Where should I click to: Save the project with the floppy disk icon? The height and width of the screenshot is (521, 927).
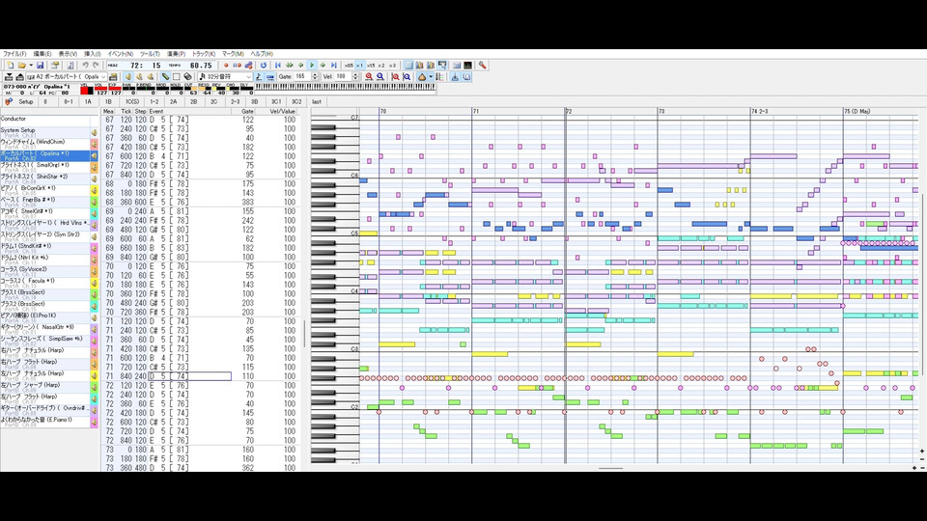(x=41, y=66)
